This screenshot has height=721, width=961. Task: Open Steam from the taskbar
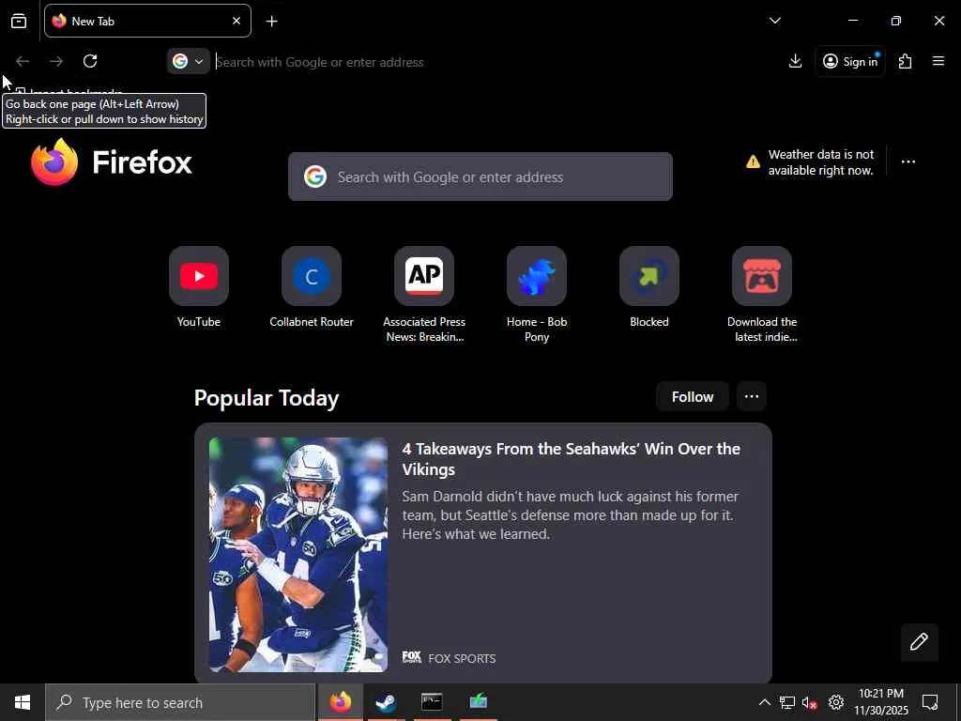(x=386, y=702)
